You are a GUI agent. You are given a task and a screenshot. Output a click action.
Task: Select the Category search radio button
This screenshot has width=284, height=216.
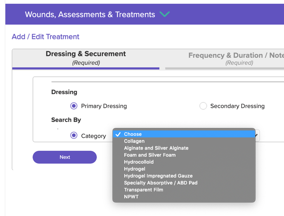74,135
